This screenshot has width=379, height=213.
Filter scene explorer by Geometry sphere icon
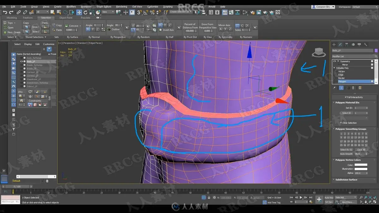pyautogui.click(x=14, y=55)
